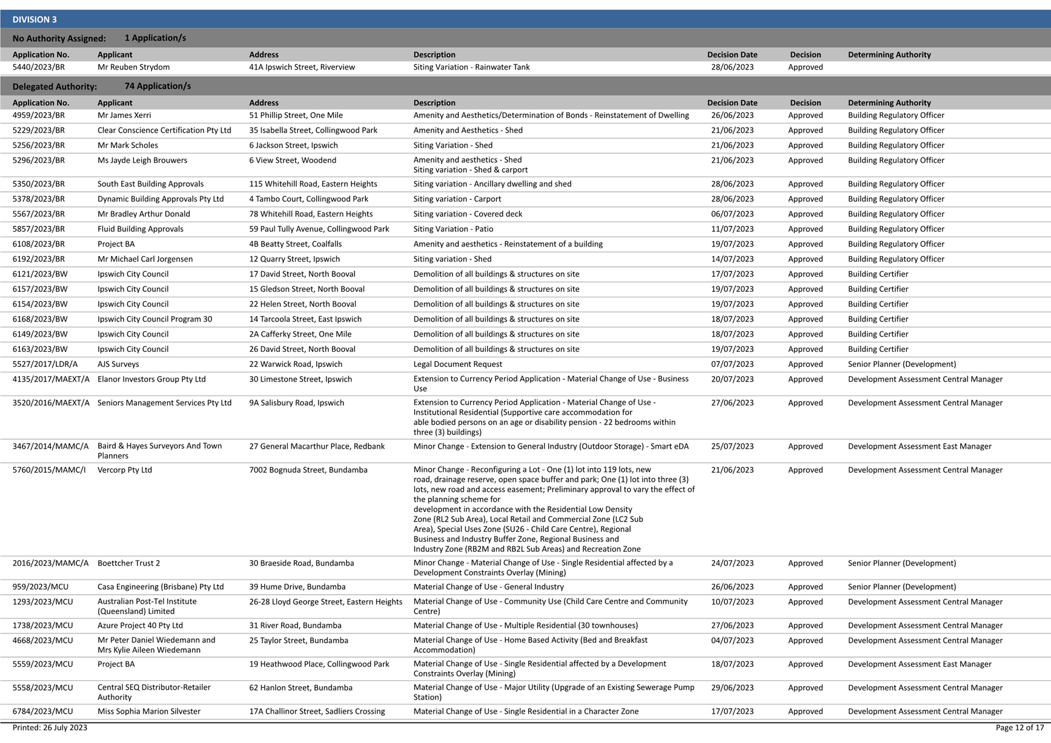Click applicant Seniors Management Services Pty Ltd
Image resolution: width=1051 pixels, height=743 pixels.
pos(164,403)
